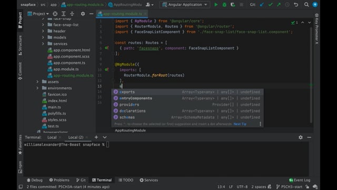Screen dimensions: 337x190
Task: Commit changes using the Git checkmark icon
Action: click(x=270, y=5)
